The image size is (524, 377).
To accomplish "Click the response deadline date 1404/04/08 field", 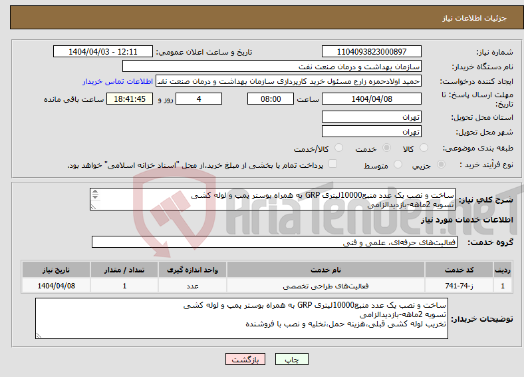I will [371, 99].
